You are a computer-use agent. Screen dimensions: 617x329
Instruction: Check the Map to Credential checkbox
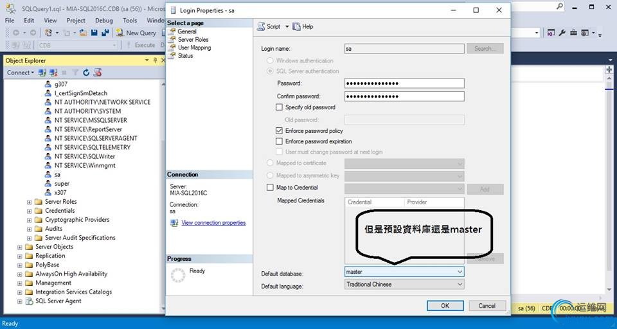270,188
